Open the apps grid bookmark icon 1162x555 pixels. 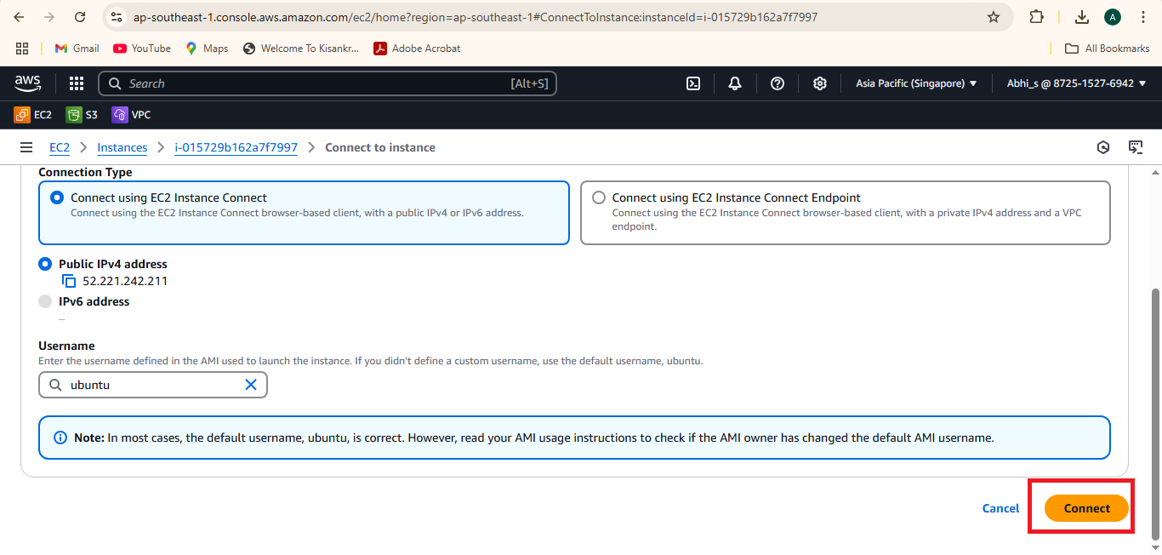[23, 49]
